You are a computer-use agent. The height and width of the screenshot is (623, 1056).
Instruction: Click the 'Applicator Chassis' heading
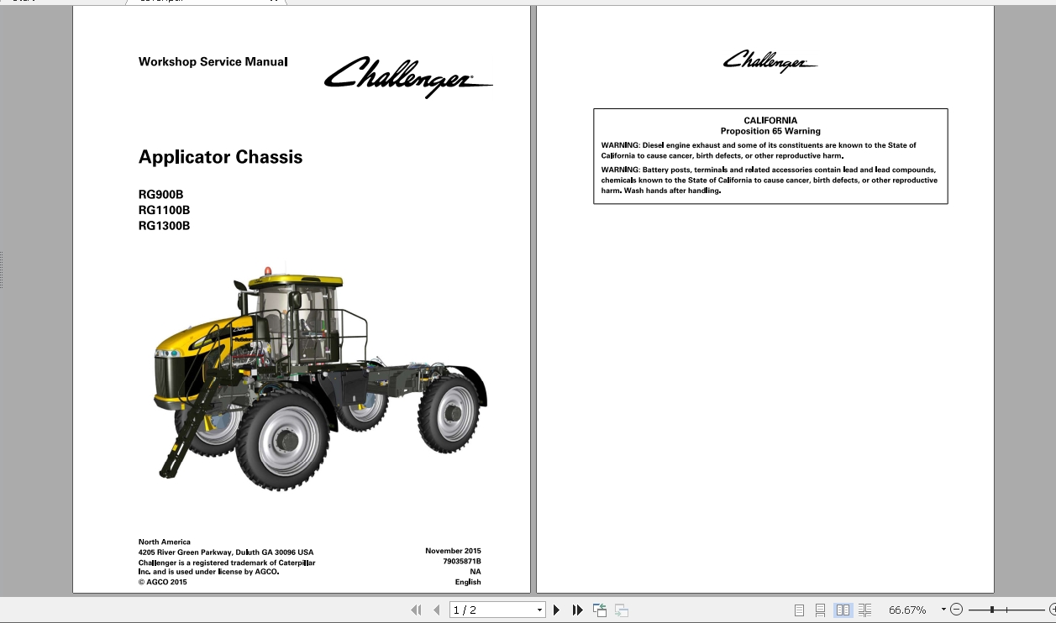click(x=220, y=157)
